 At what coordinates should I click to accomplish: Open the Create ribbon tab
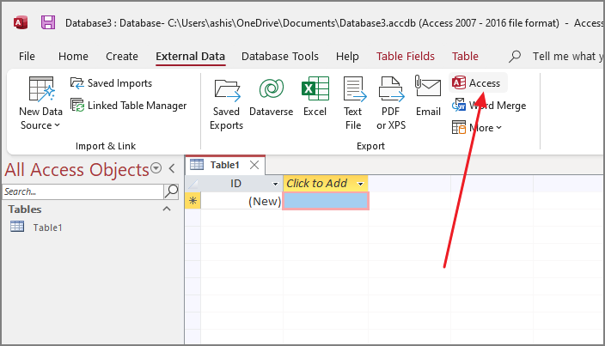pos(122,57)
